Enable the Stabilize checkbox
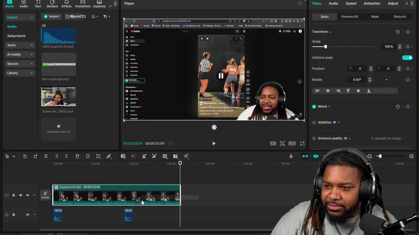 coord(314,122)
